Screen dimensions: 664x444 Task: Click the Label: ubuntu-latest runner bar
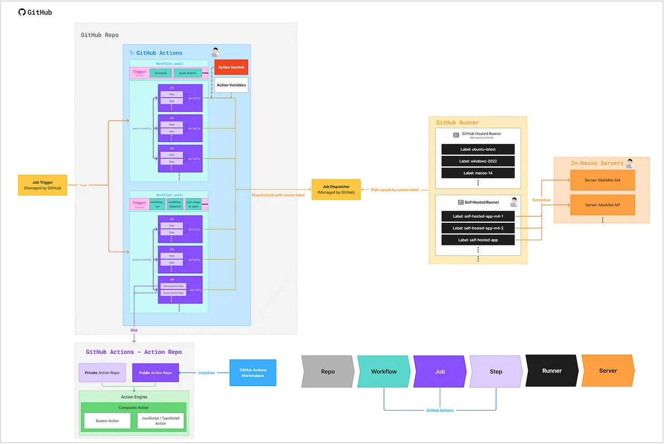pyautogui.click(x=478, y=149)
